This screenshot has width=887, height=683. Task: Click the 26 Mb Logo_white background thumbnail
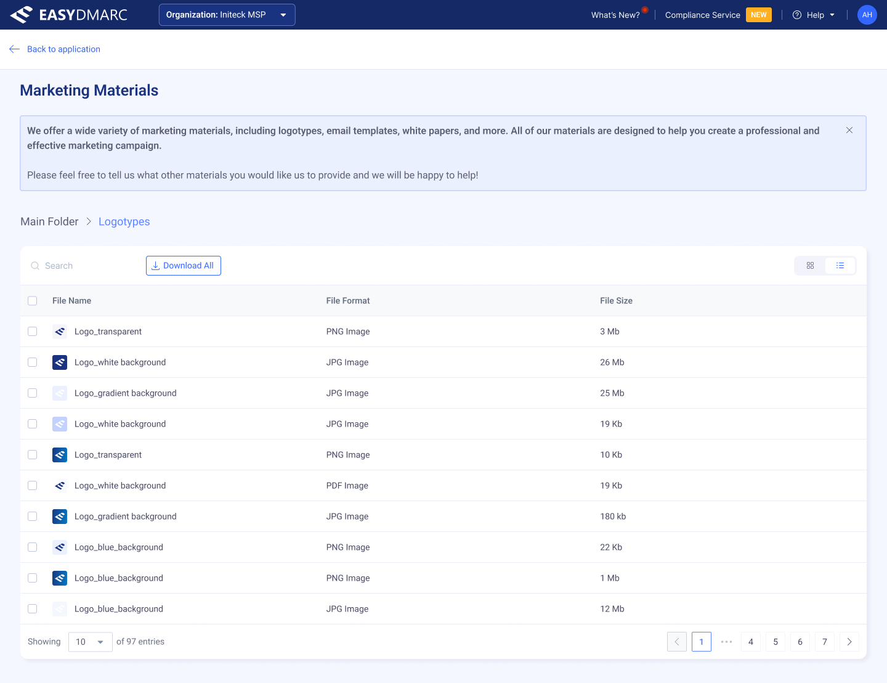click(x=60, y=362)
